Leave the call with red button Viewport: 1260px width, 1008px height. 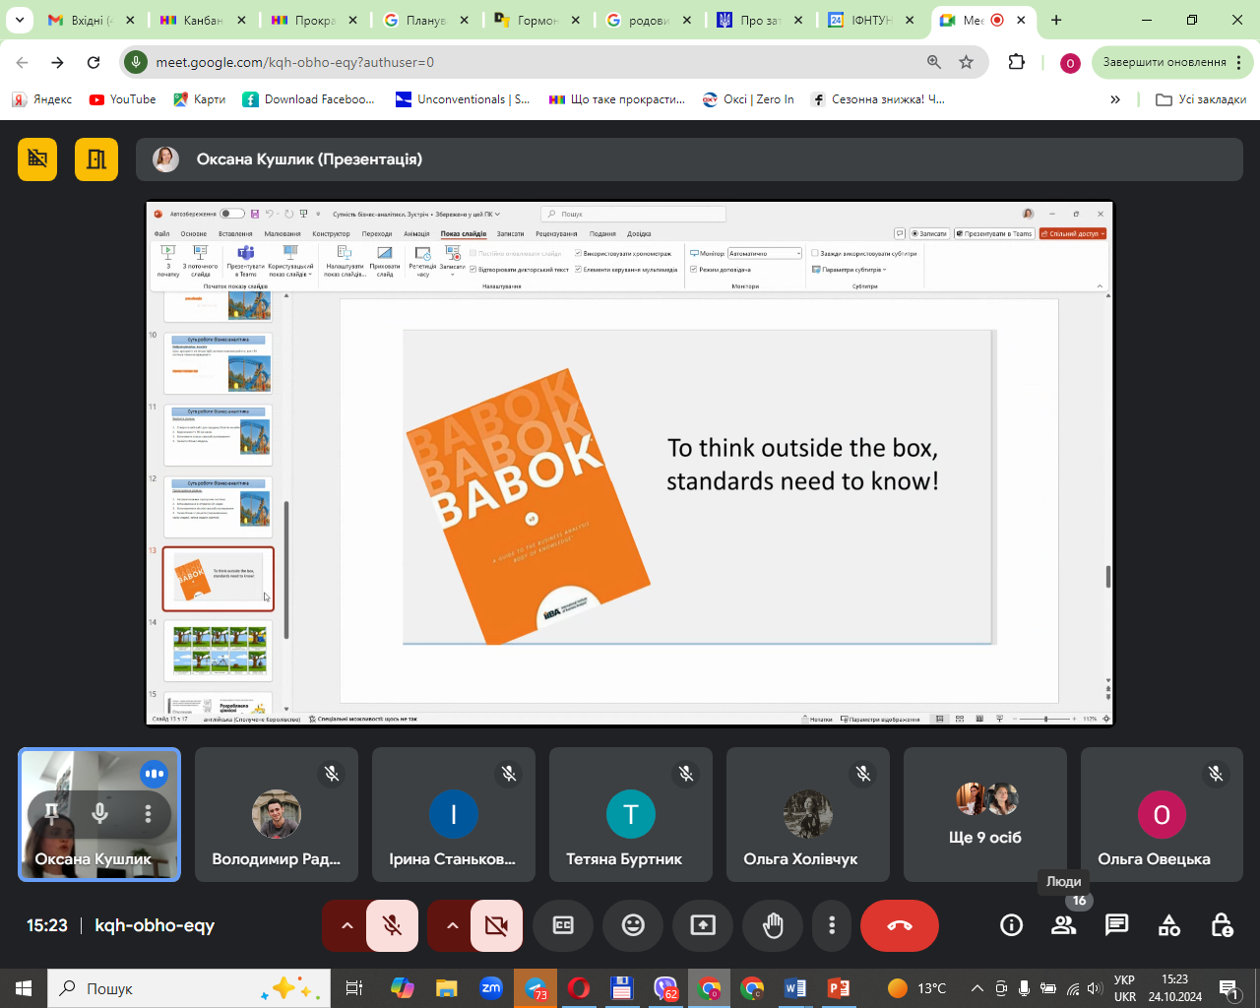click(x=900, y=925)
